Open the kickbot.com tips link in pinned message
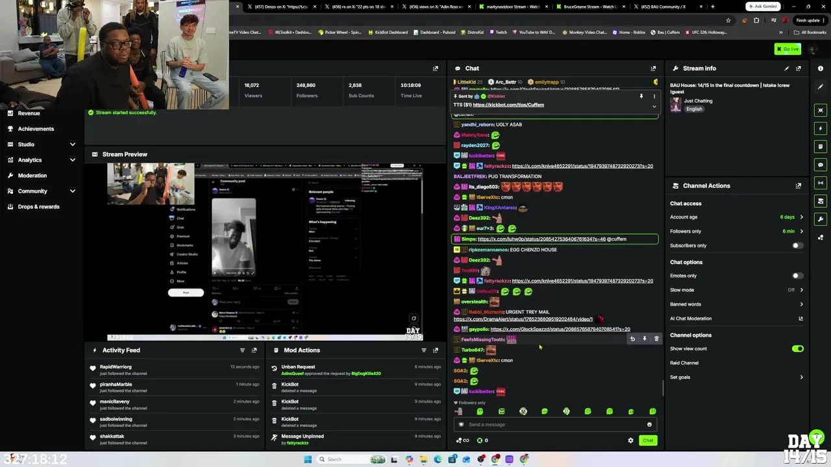This screenshot has height=467, width=831. click(x=508, y=105)
